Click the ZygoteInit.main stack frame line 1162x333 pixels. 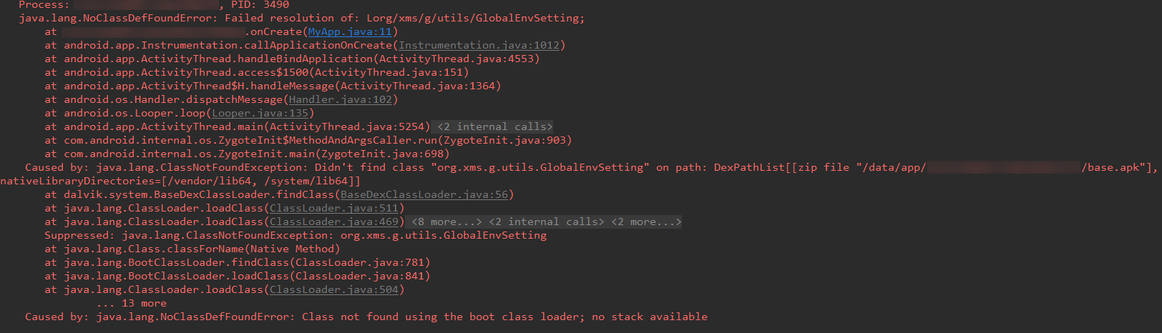tap(247, 154)
